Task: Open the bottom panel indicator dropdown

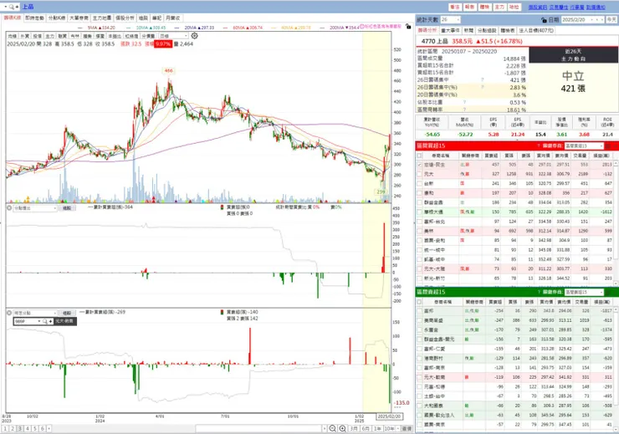Action: (x=35, y=313)
